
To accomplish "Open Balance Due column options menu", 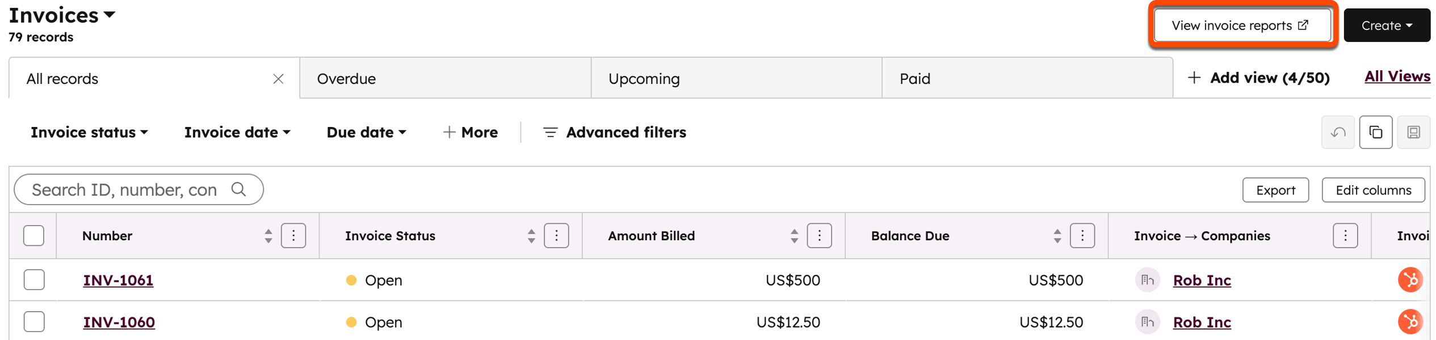I will pos(1082,236).
